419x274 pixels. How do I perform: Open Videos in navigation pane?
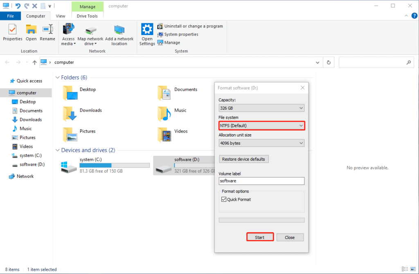coord(23,146)
